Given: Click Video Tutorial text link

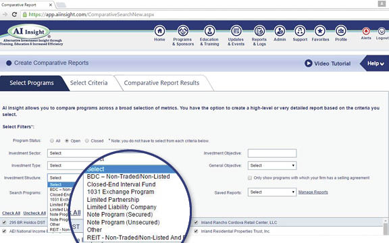Looking at the screenshot, I should [x=332, y=63].
